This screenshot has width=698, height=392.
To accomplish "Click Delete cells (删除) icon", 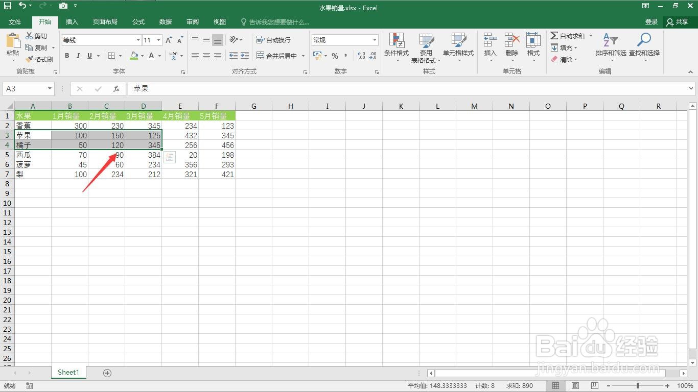I will tap(512, 40).
